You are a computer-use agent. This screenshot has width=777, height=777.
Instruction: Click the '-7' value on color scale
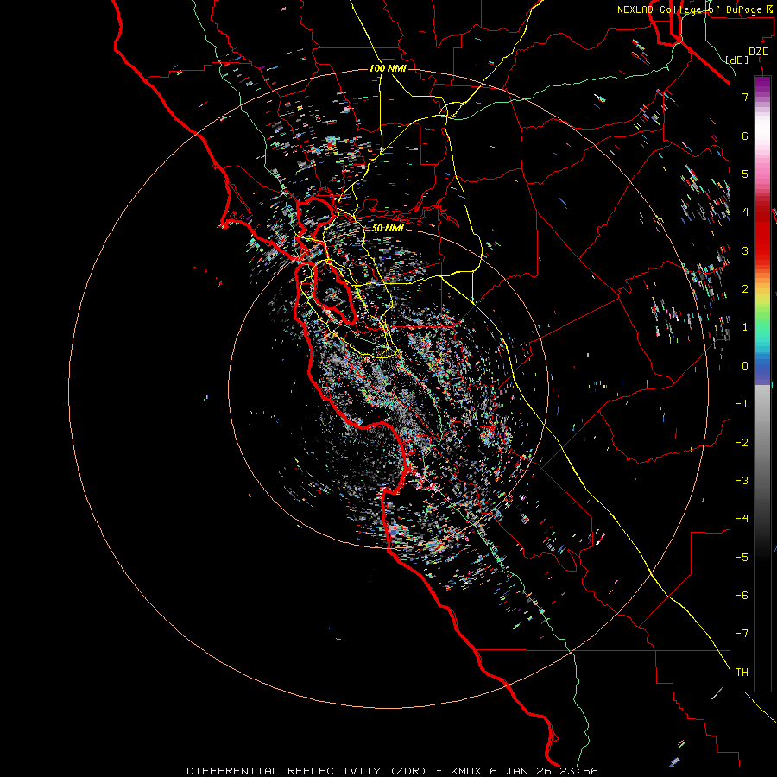coord(742,634)
